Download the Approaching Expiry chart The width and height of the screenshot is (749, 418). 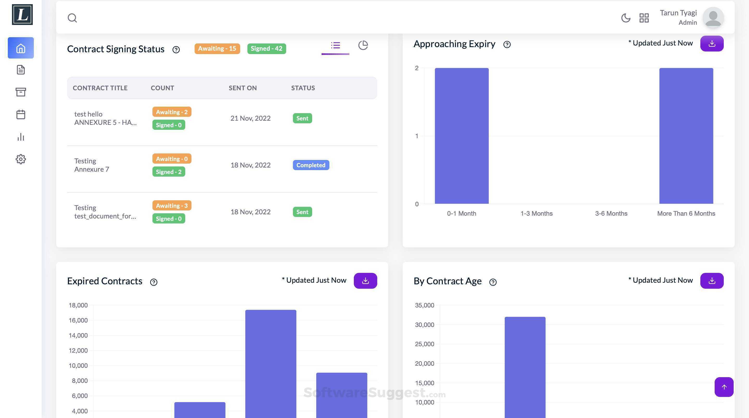(712, 44)
